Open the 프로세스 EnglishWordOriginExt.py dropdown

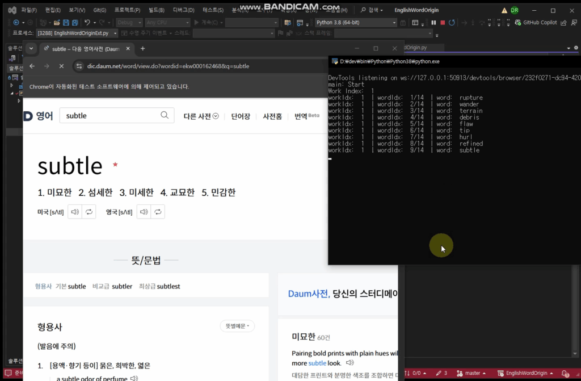(77, 34)
